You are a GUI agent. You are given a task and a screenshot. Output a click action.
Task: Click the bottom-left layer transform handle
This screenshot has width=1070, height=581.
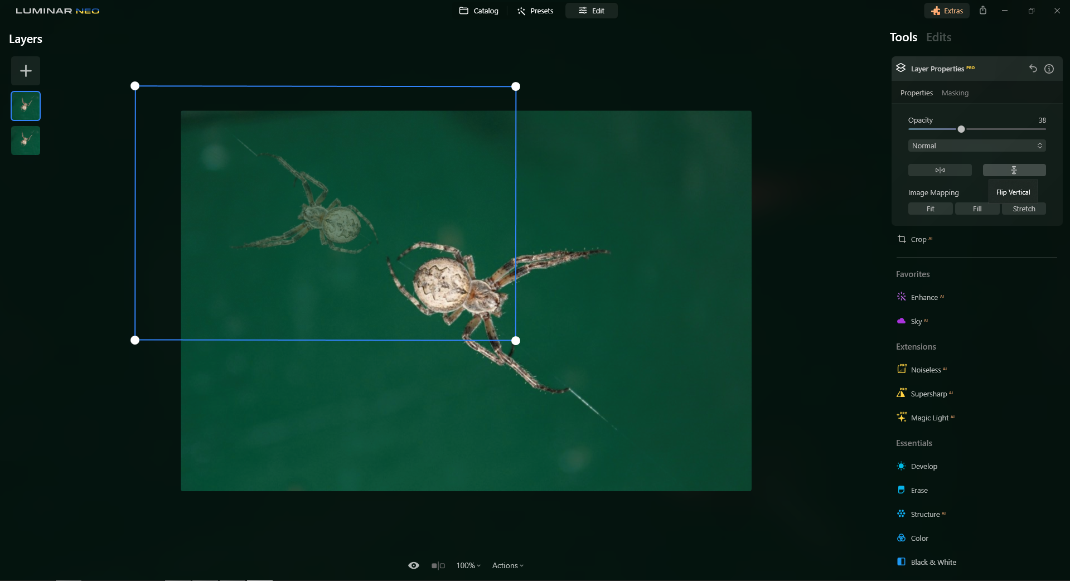[135, 340]
